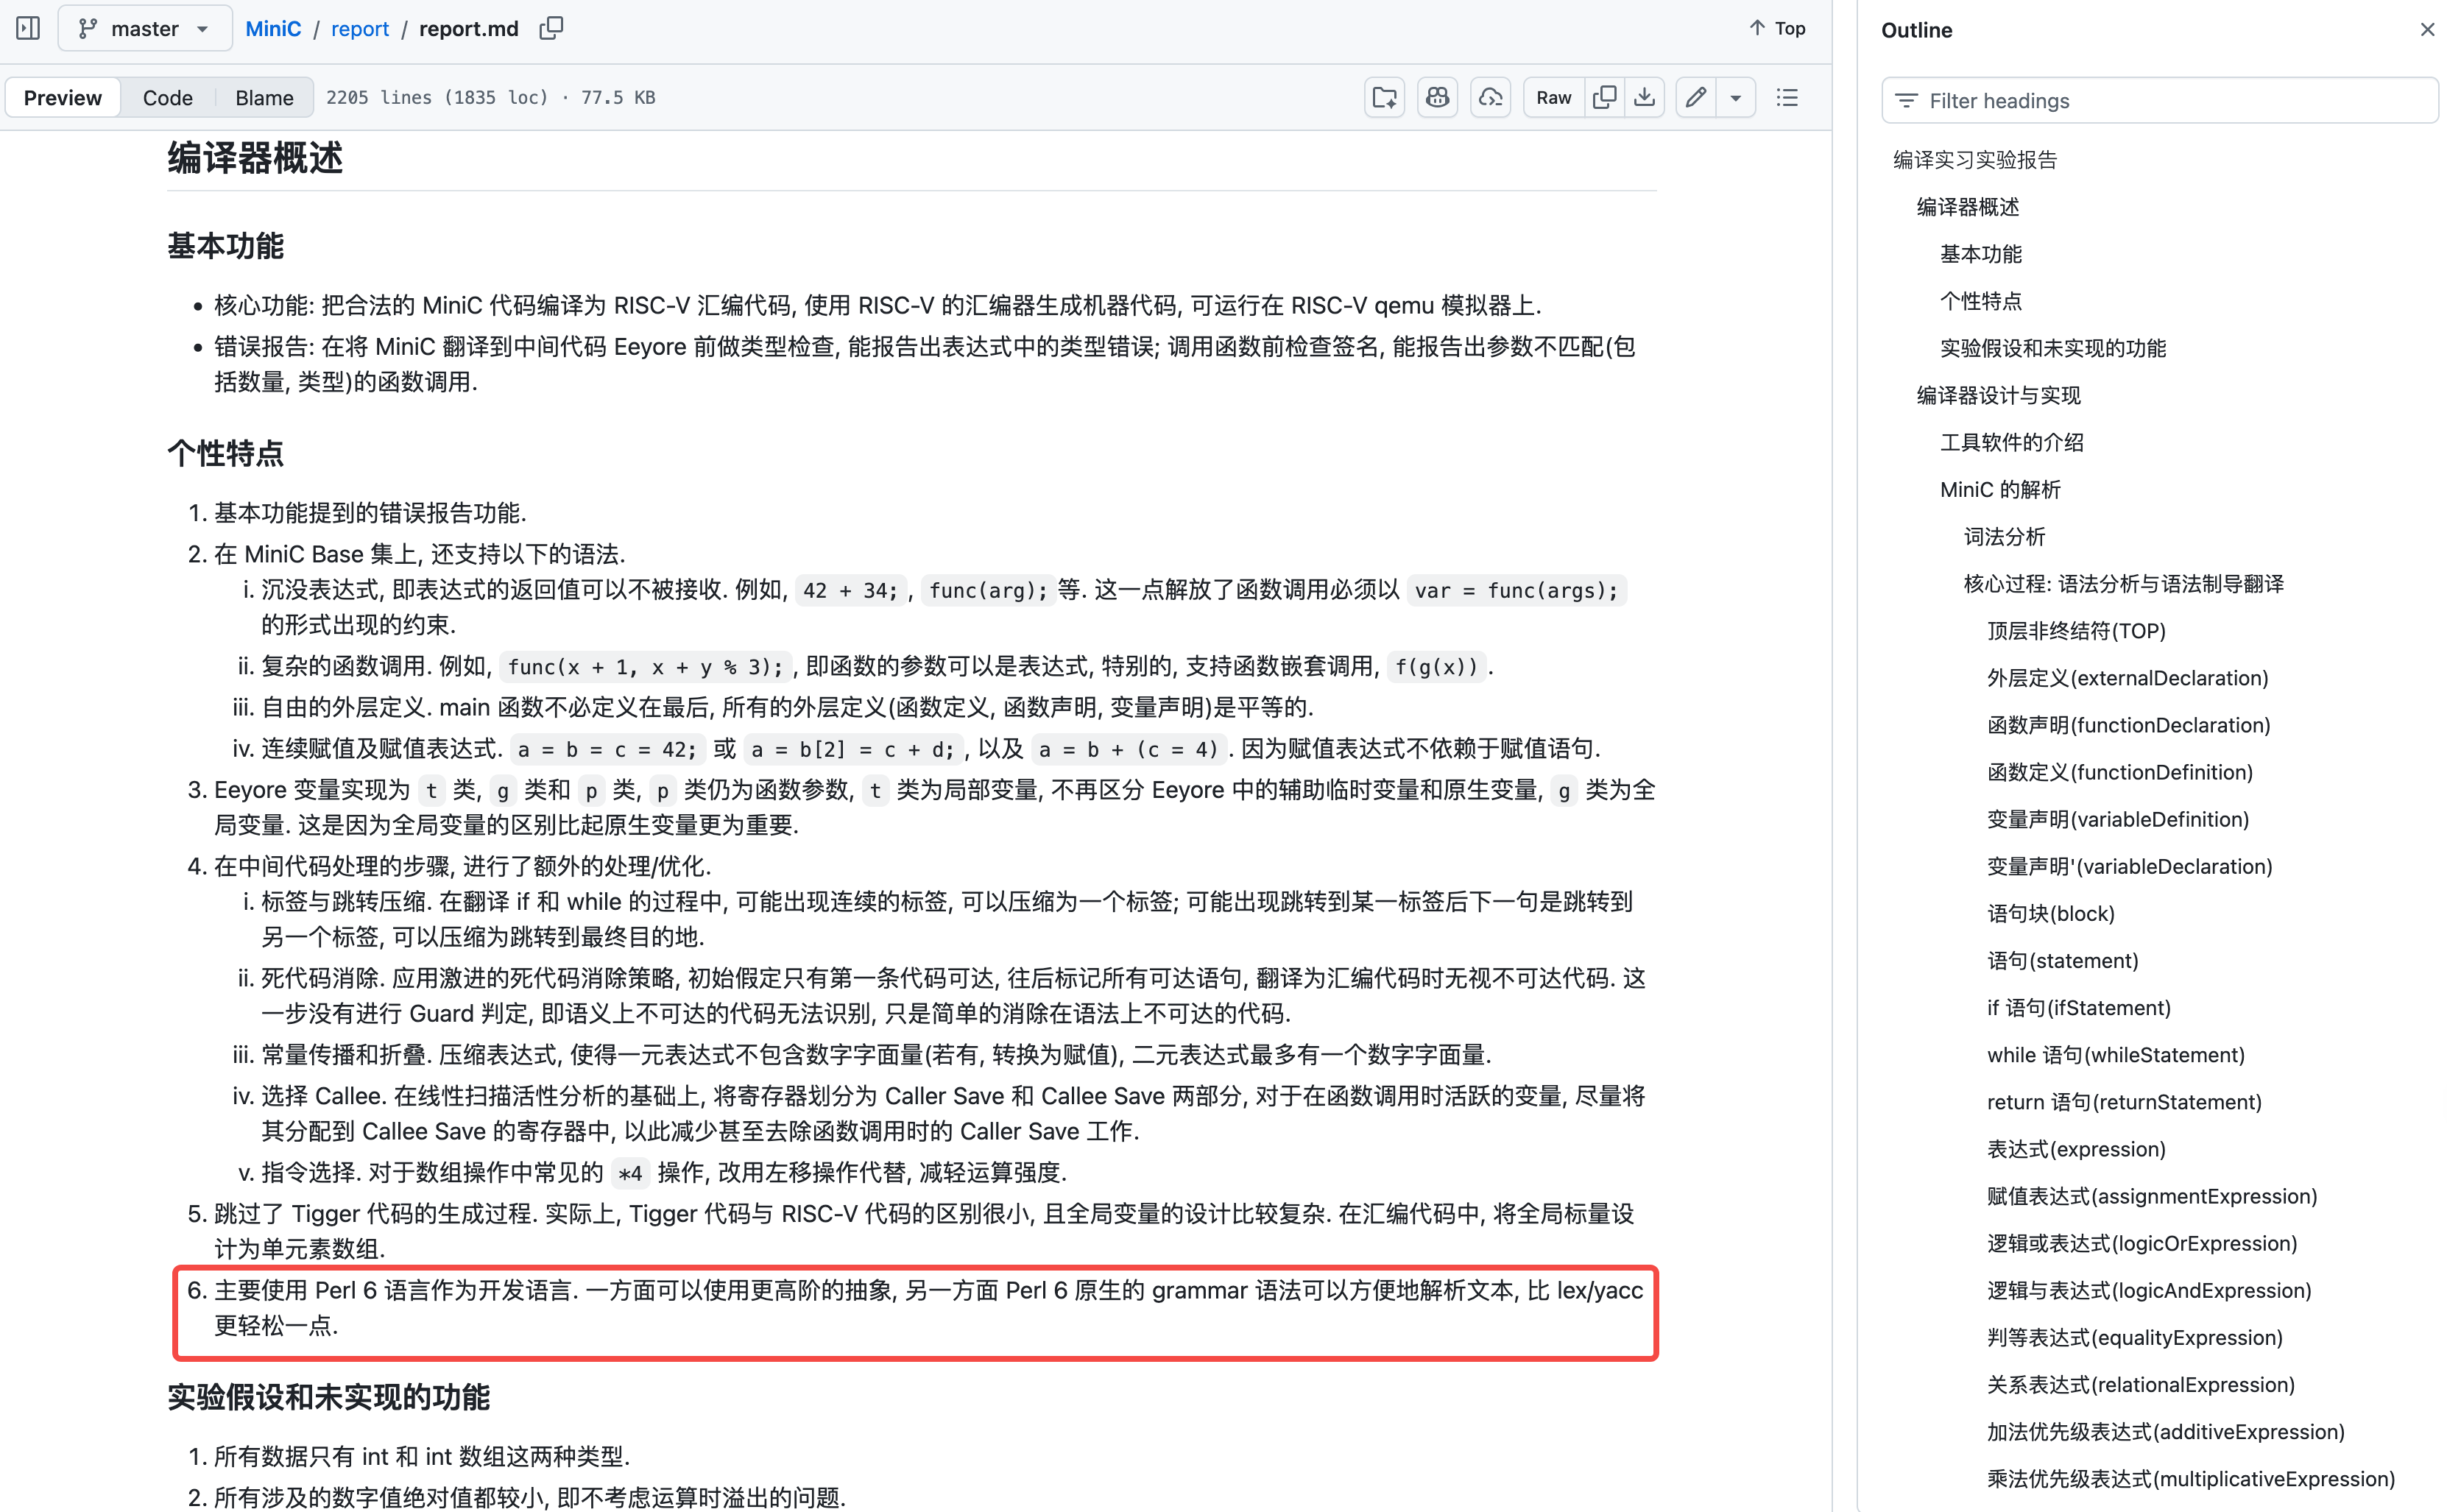Edit this file with the pencil icon
Viewport: 2447px width, 1512px height.
[1696, 97]
